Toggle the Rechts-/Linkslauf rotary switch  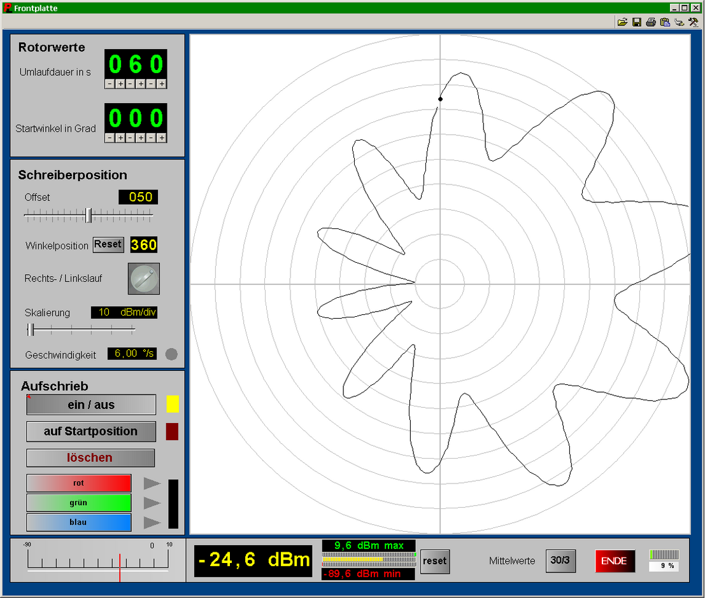tap(144, 279)
